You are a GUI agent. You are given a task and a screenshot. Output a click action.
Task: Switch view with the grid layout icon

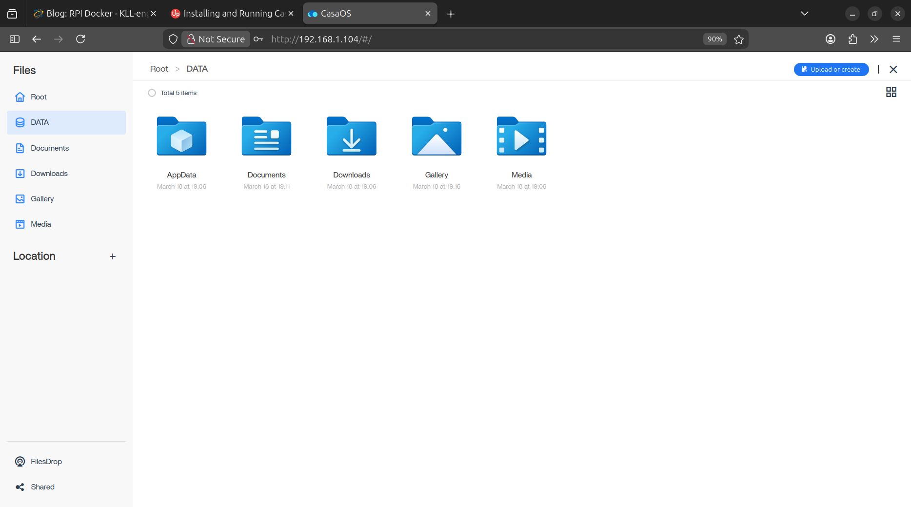point(891,92)
